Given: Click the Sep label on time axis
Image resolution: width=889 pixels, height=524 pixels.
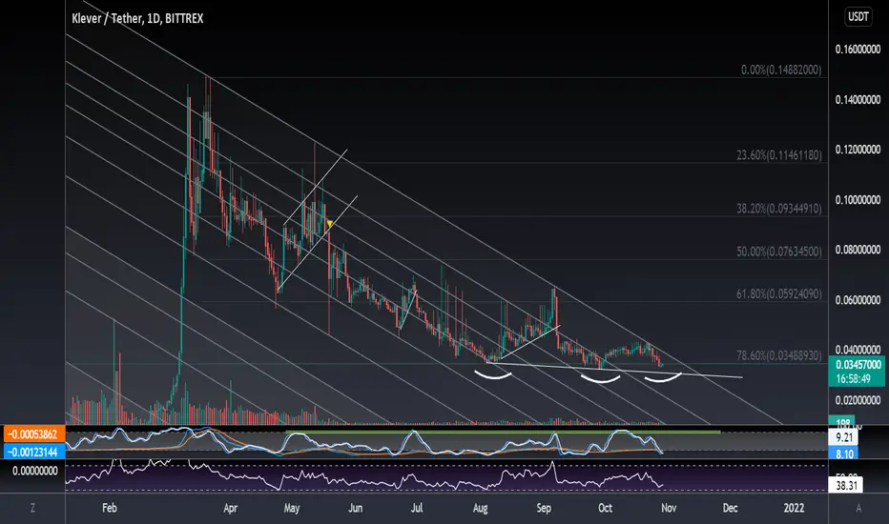Looking at the screenshot, I should [x=543, y=508].
